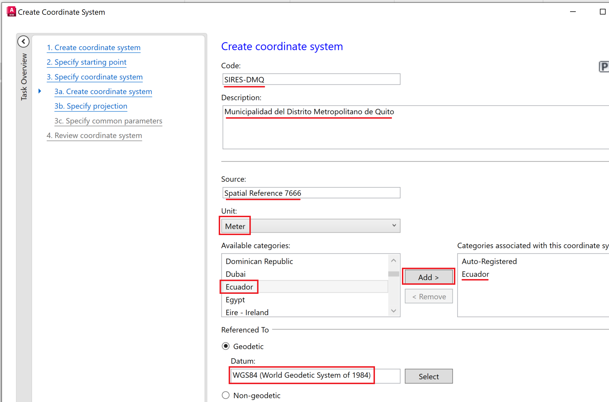Click the Add button to associate category
This screenshot has height=402, width=609.
coord(428,277)
